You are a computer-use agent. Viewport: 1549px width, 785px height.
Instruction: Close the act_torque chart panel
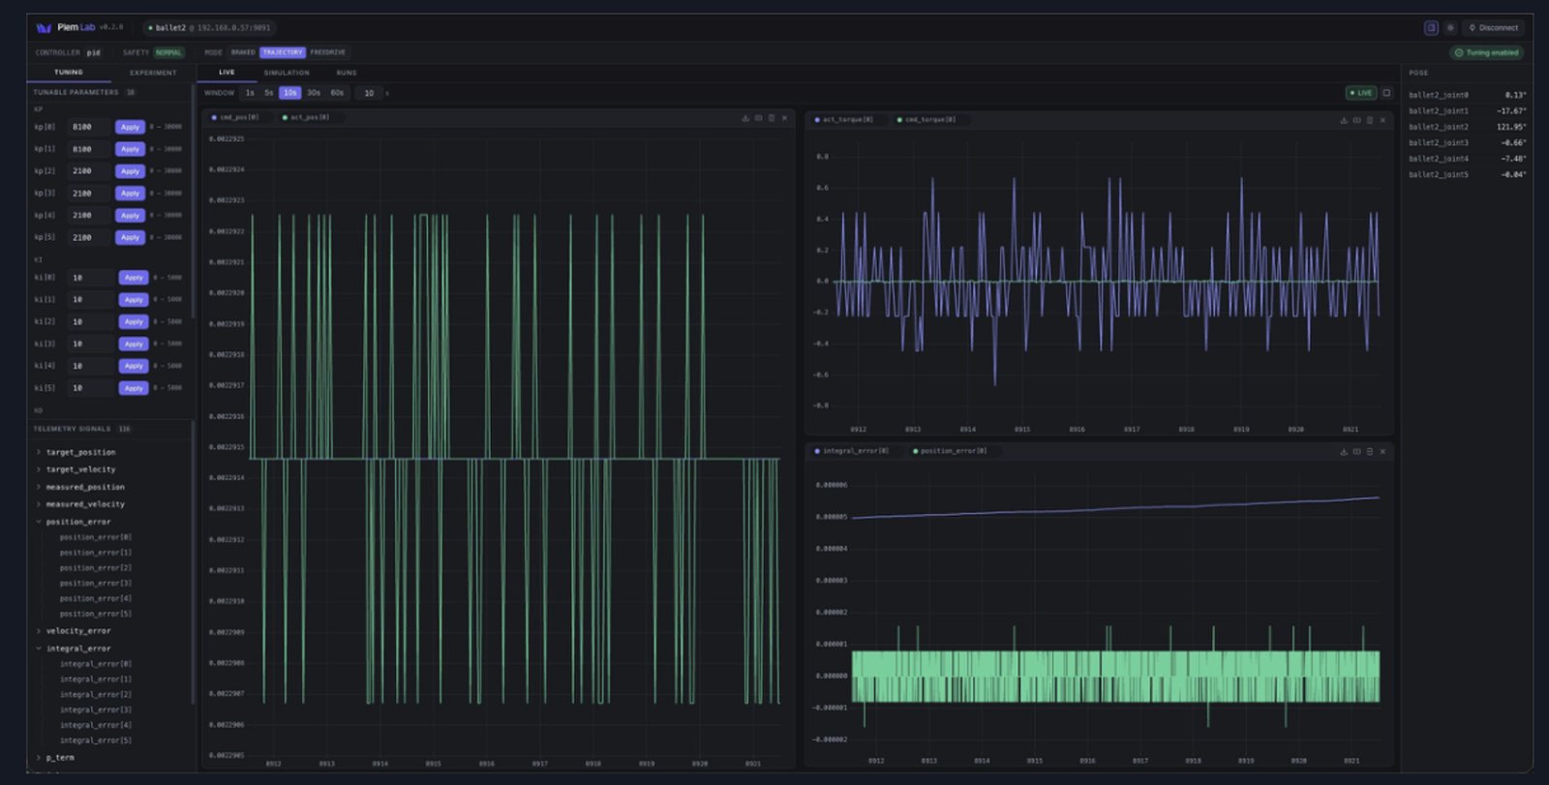pyautogui.click(x=1382, y=120)
